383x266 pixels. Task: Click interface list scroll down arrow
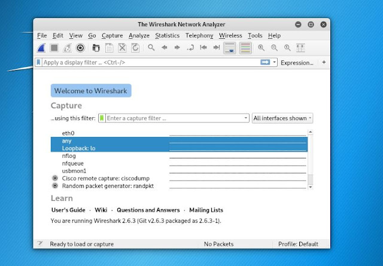click(x=311, y=187)
